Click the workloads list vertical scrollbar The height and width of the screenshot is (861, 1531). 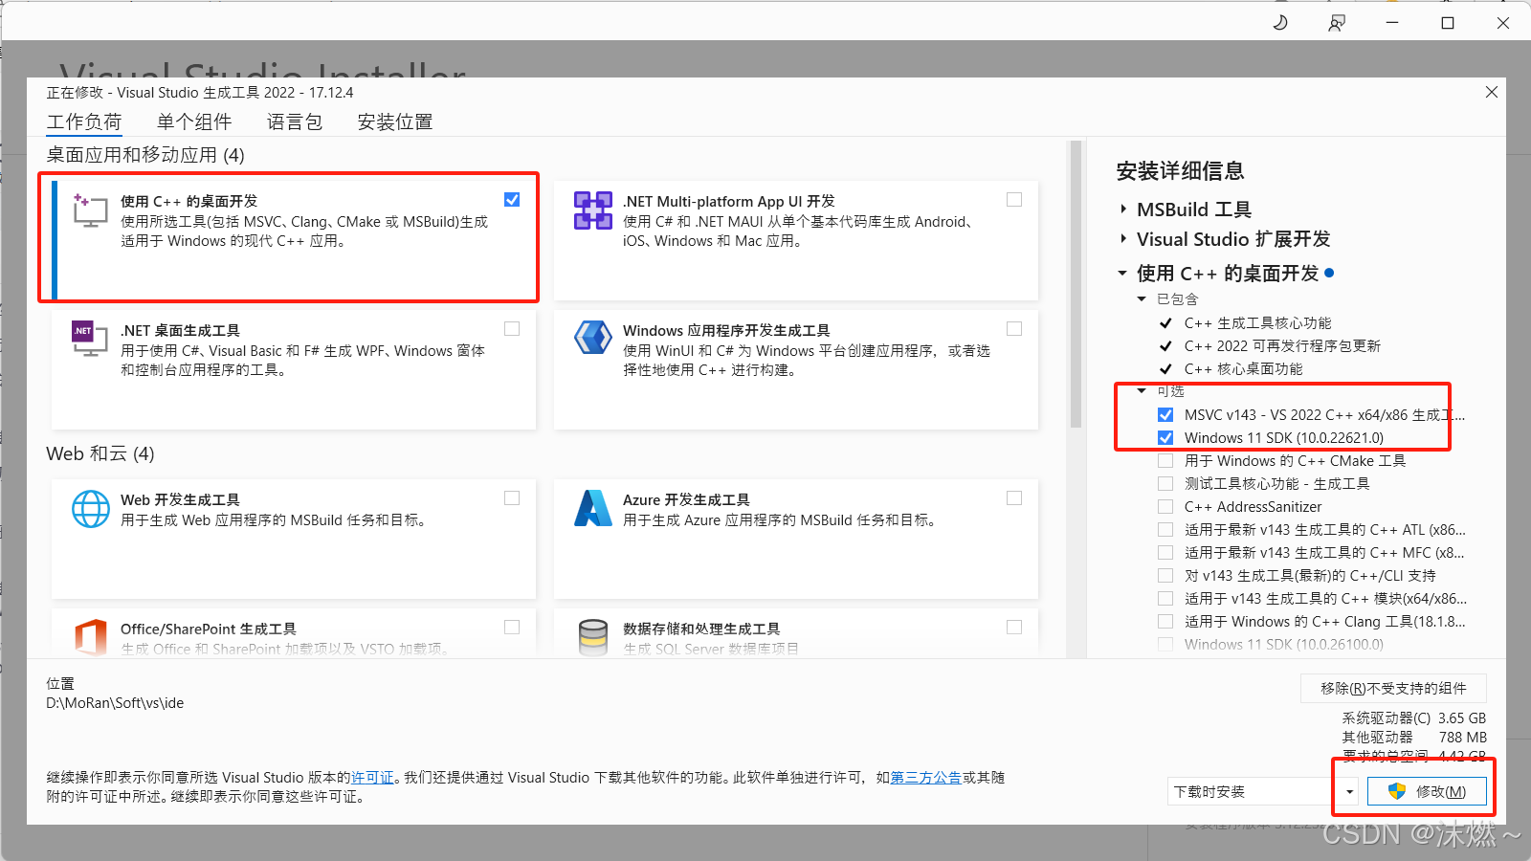pos(1076,283)
